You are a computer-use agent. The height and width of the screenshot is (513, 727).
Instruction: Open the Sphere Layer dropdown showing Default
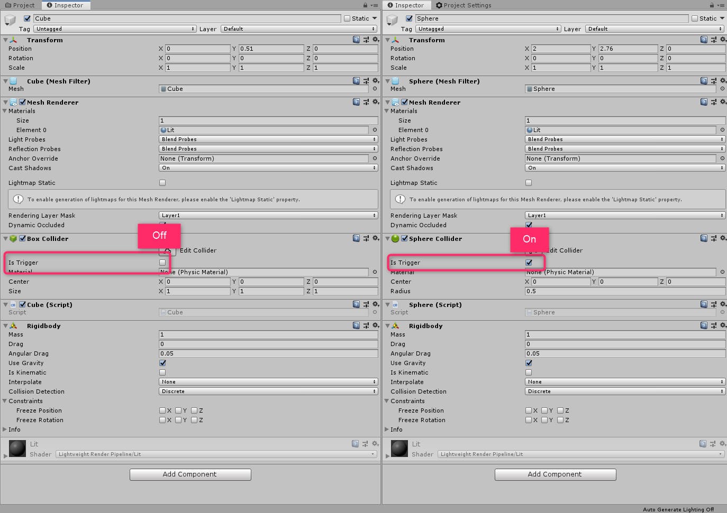click(x=656, y=29)
